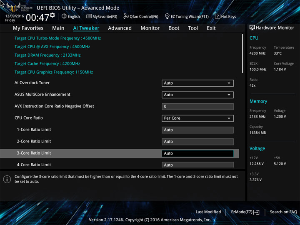Click the EzMode exit arrow icon
The width and height of the screenshot is (300, 225).
click(257, 212)
